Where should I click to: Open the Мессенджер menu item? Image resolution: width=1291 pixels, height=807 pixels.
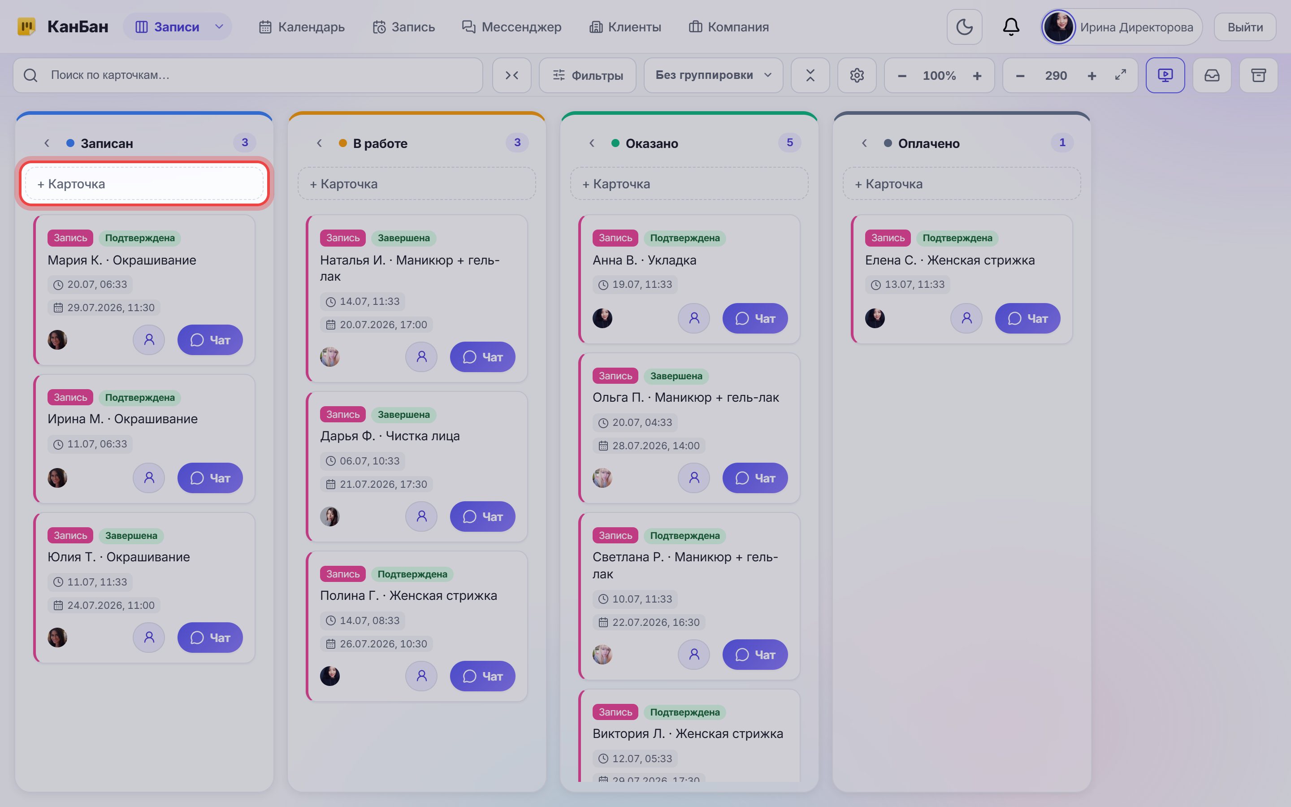pos(511,27)
